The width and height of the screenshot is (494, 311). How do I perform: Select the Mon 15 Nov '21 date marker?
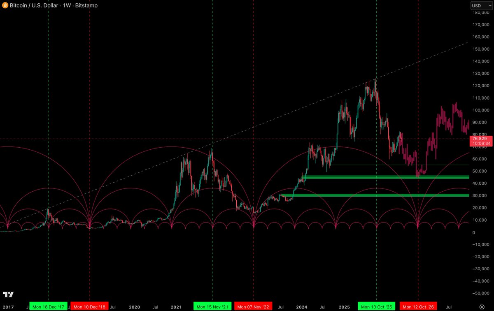pyautogui.click(x=212, y=307)
